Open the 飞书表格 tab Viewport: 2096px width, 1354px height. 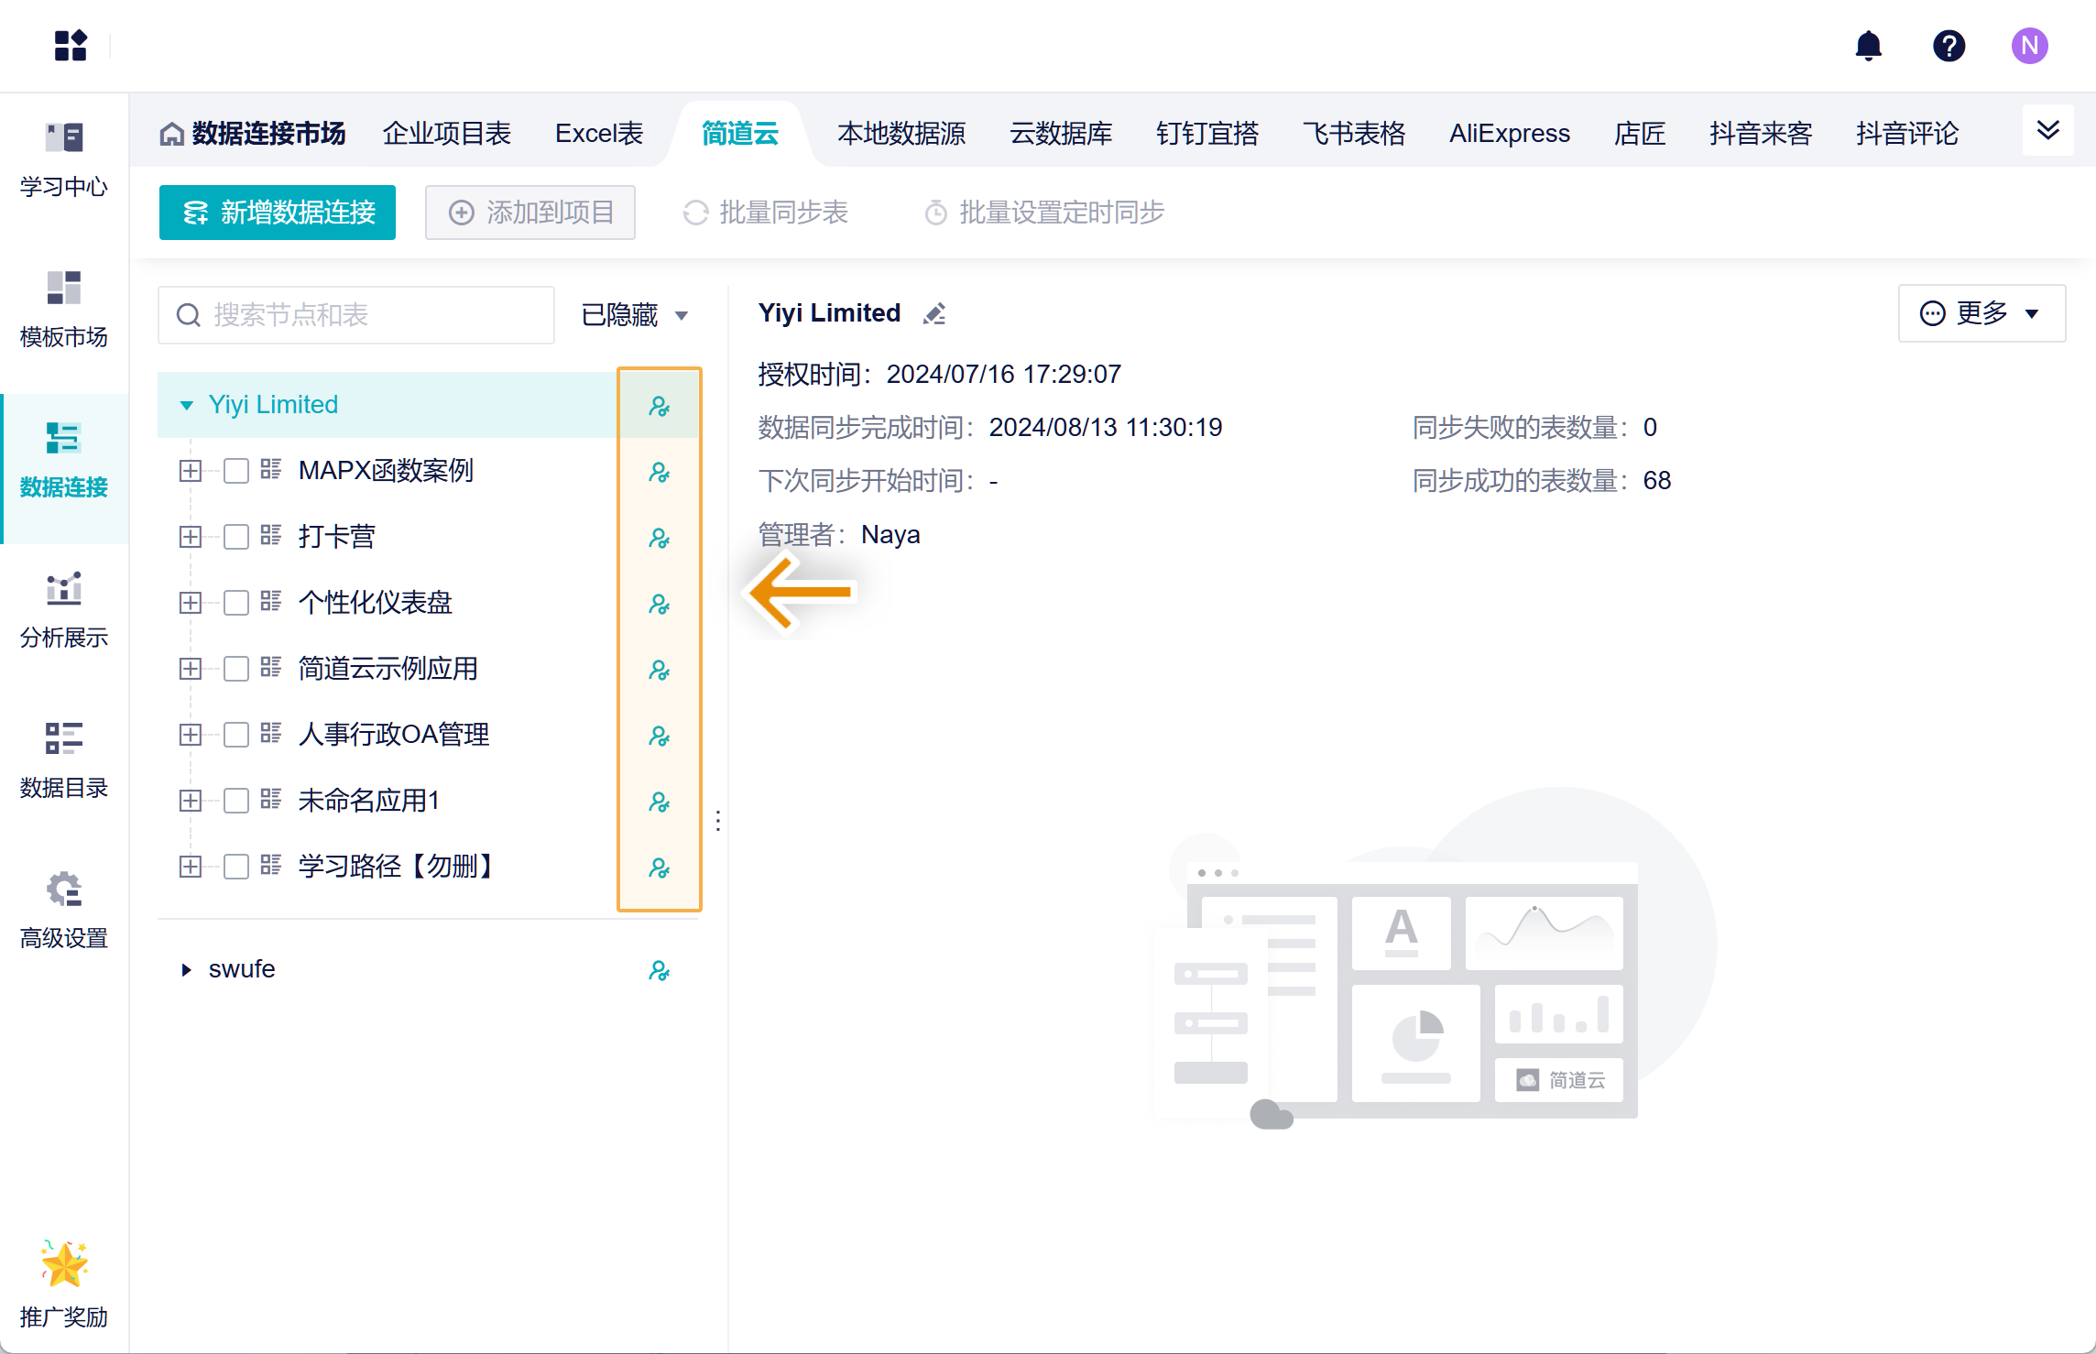pos(1353,134)
